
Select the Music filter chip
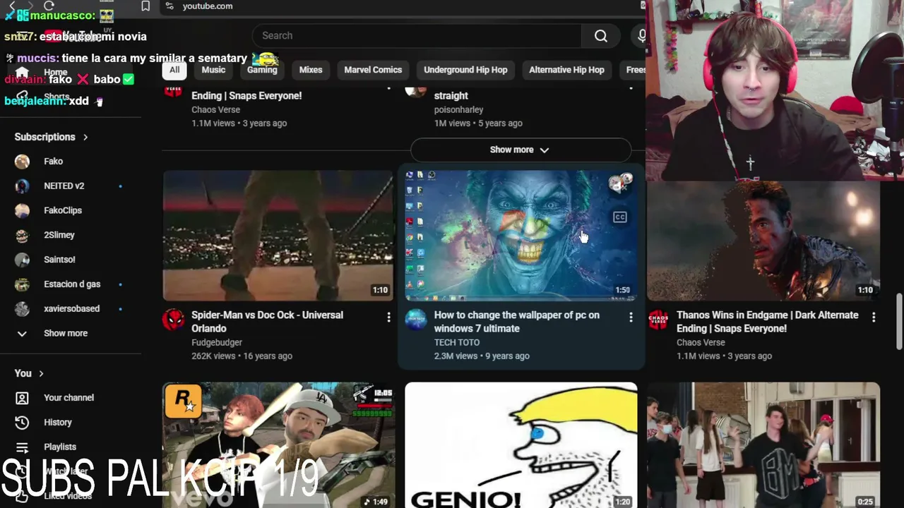[213, 70]
